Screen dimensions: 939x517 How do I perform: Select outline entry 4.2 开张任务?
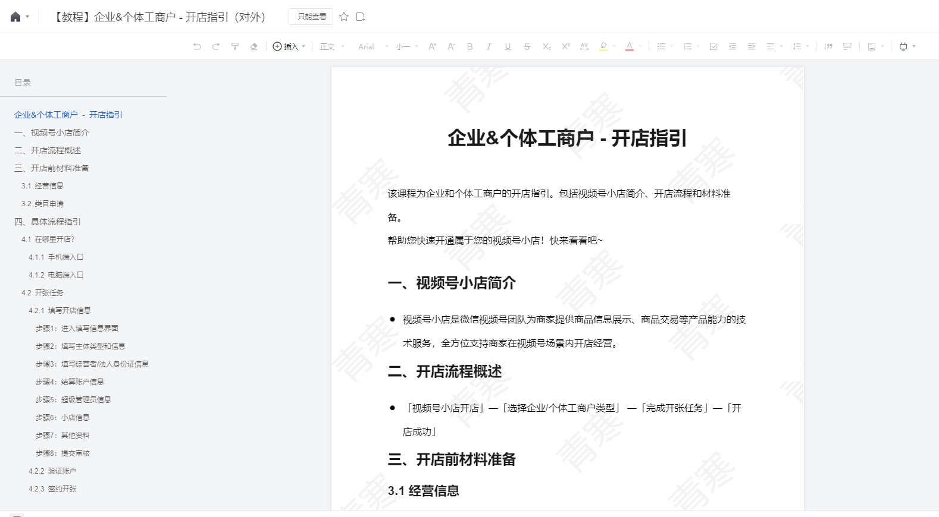[42, 293]
